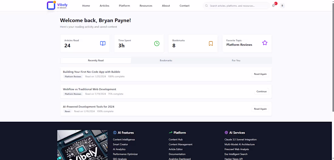Click title Webflow vs Traditional Web Development
334x160 pixels.
click(90, 89)
